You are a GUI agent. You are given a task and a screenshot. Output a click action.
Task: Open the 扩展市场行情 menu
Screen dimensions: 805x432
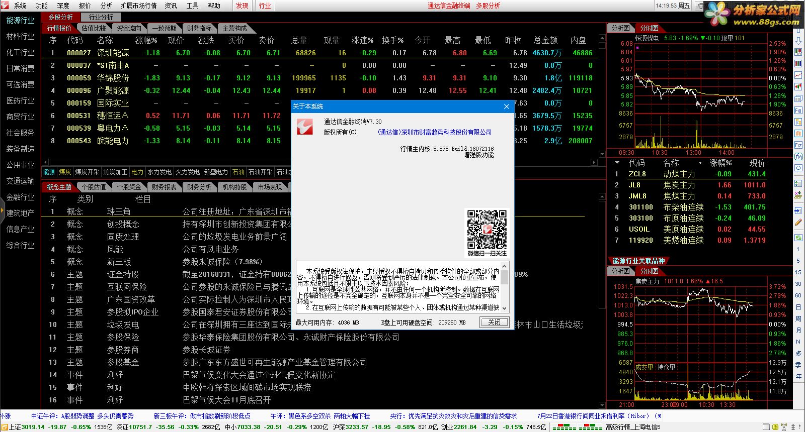tap(138, 6)
